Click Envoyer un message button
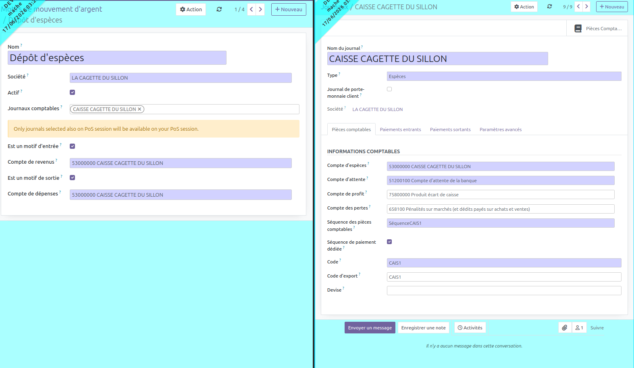The image size is (634, 368). [370, 328]
